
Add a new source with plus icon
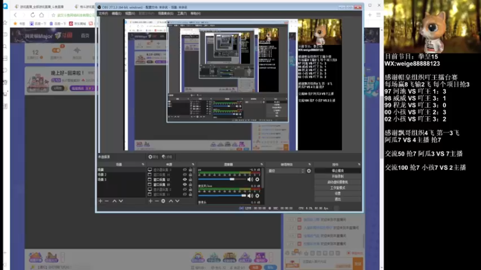pos(150,201)
